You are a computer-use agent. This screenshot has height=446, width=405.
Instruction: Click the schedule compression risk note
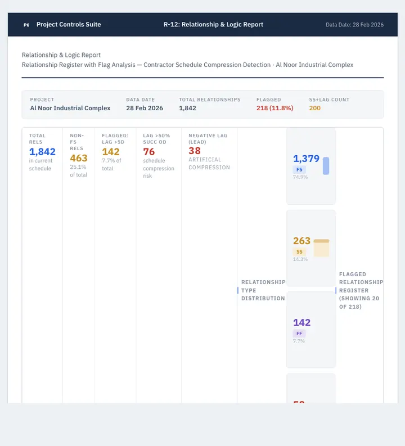tap(159, 168)
